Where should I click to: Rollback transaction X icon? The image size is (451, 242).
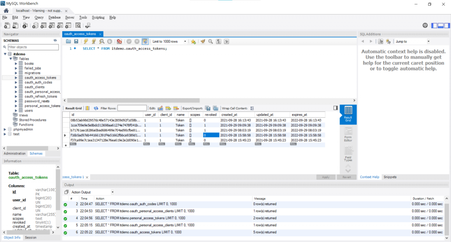pyautogui.click(x=137, y=41)
